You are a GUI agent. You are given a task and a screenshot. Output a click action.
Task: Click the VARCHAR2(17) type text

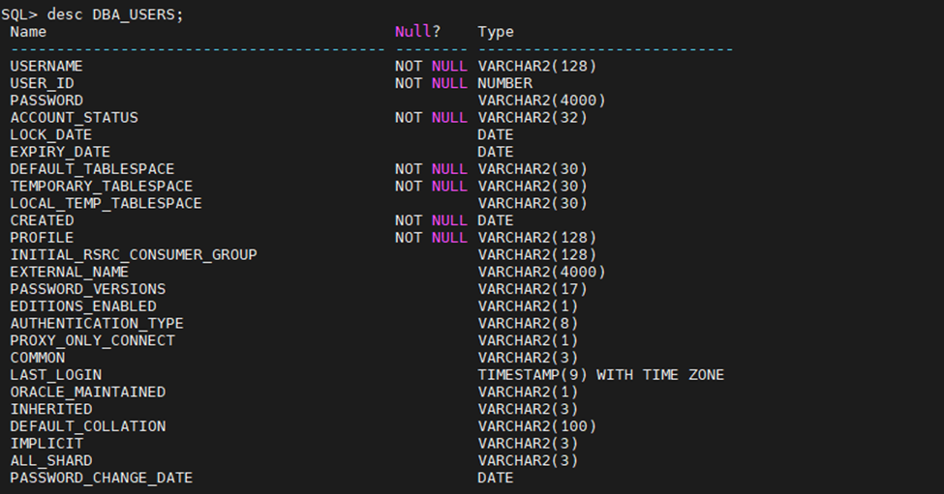[533, 289]
